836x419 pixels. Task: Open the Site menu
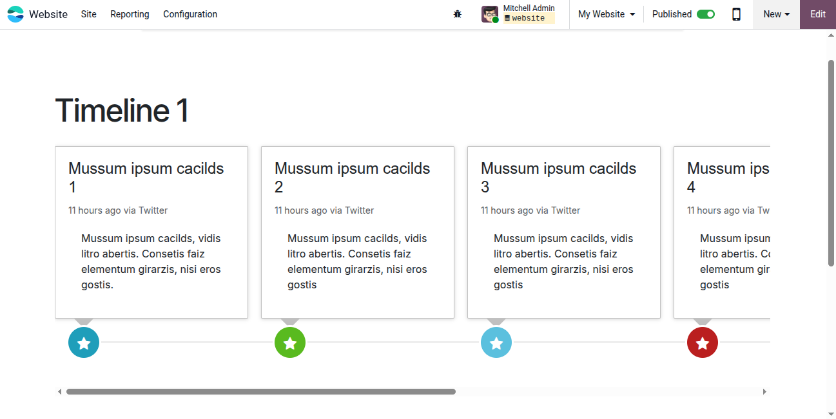89,14
